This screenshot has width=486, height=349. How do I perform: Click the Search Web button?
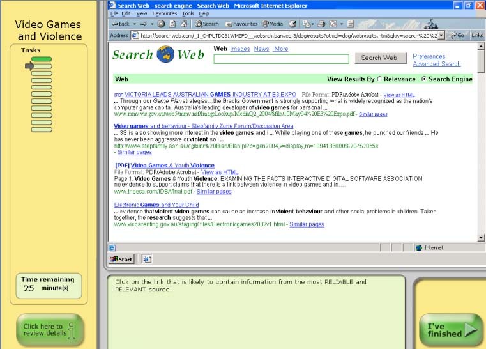tap(381, 58)
